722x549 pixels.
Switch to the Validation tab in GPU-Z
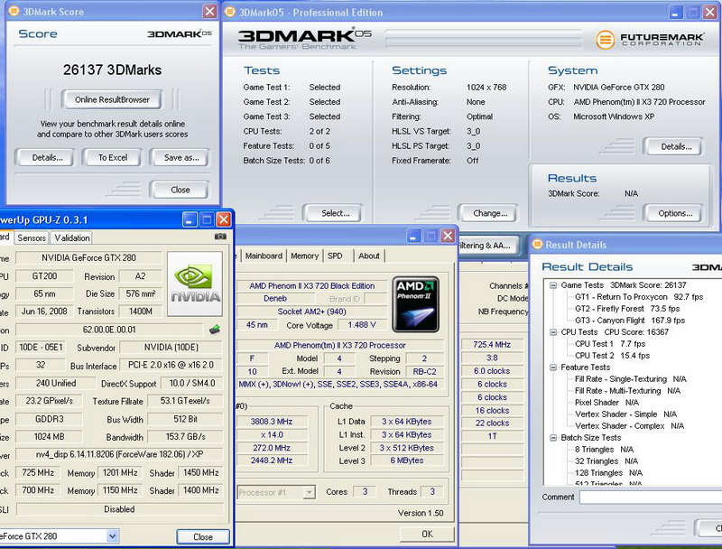[72, 237]
